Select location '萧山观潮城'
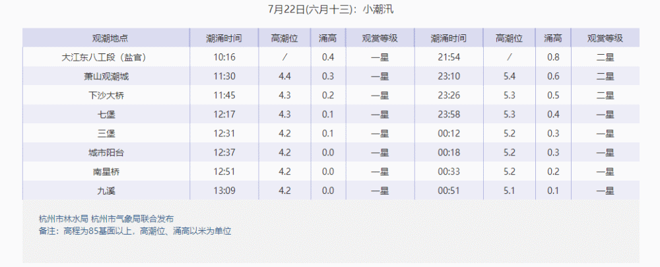Screen dimensions: 660x267 click(106, 76)
